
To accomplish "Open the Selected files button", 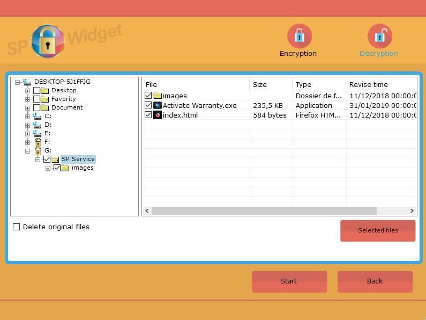I will 377,230.
